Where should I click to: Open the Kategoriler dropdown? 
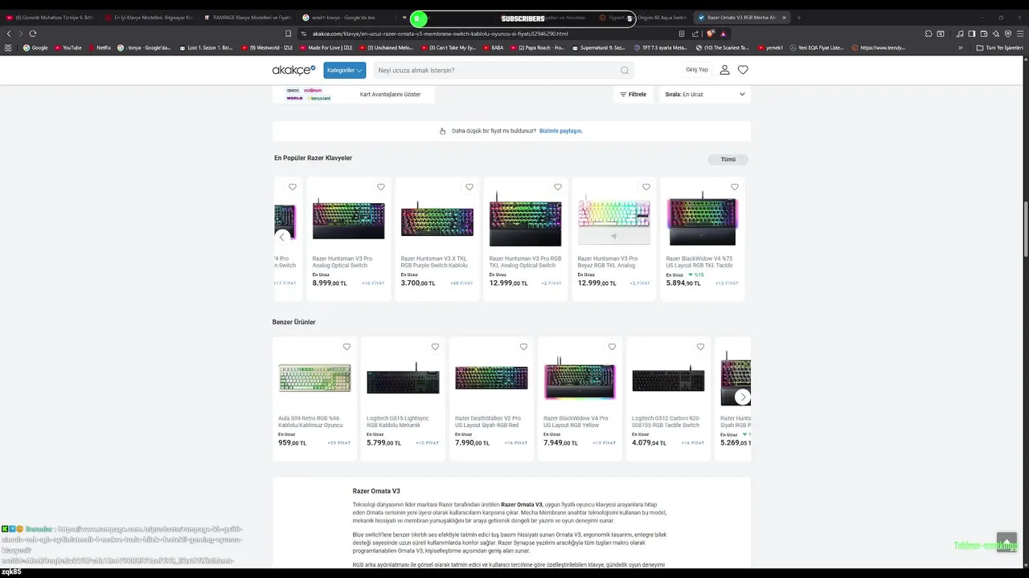tap(345, 70)
